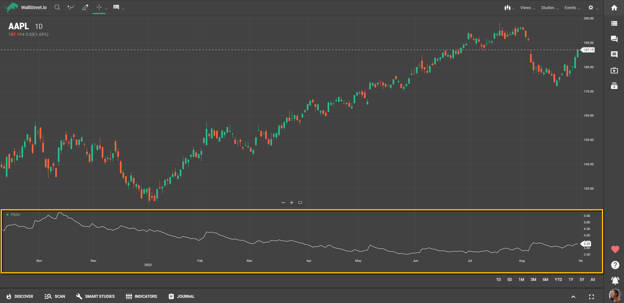Select the 3M time range
This screenshot has height=303, width=624.
[x=533, y=280]
